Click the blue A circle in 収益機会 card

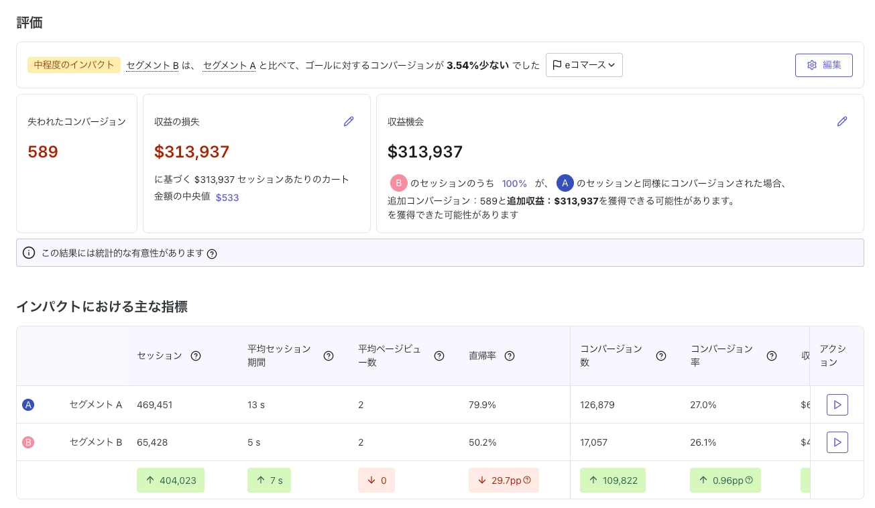[x=565, y=183]
